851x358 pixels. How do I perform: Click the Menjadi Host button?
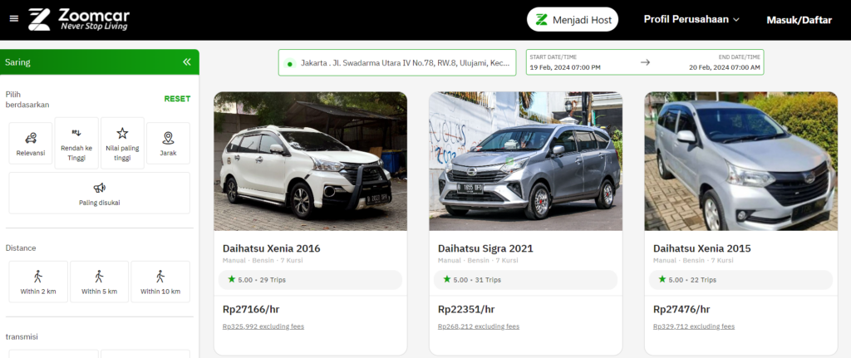point(573,20)
